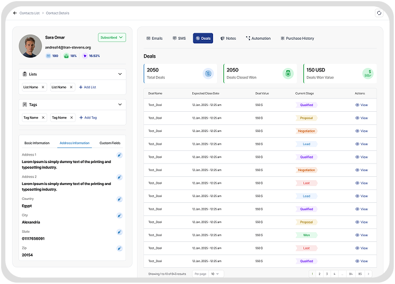Open the Subscribed status dropdown
This screenshot has width=395, height=284.
[x=112, y=37]
